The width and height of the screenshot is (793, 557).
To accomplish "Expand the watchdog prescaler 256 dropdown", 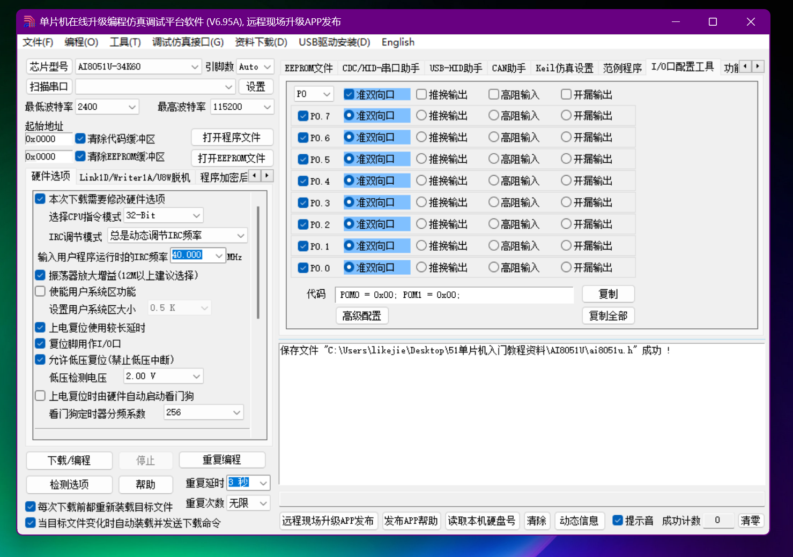I will 237,412.
